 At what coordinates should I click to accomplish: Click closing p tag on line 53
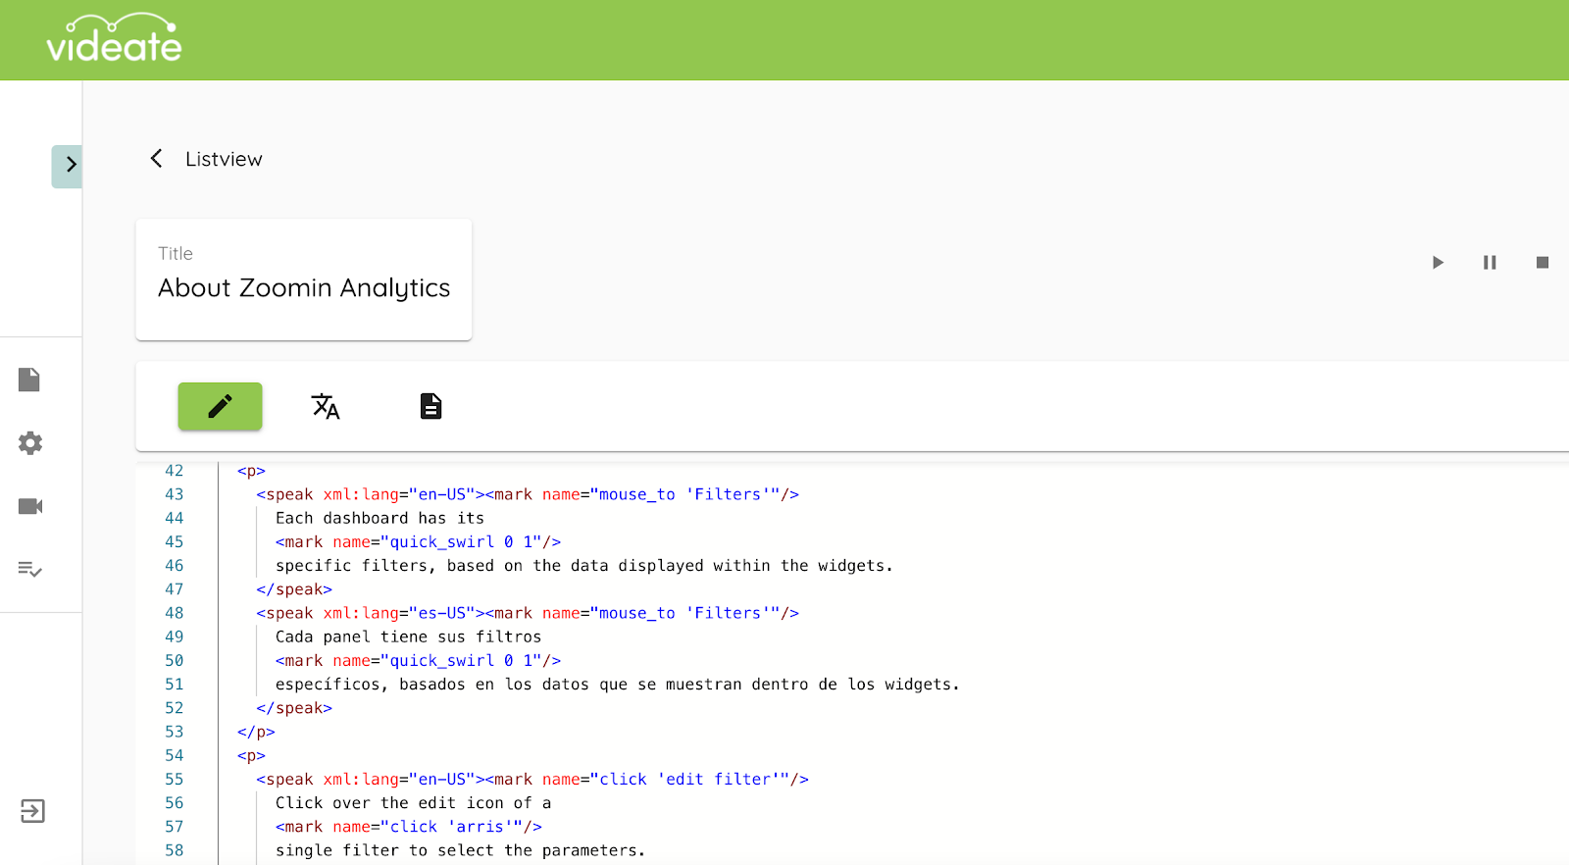pos(256,732)
